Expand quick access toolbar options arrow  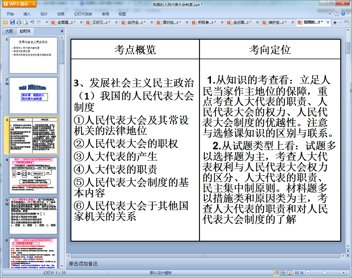tap(47, 22)
